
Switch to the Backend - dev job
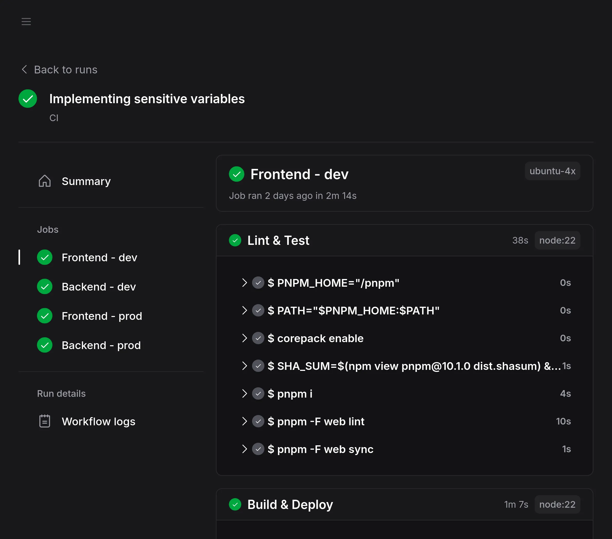(x=99, y=286)
